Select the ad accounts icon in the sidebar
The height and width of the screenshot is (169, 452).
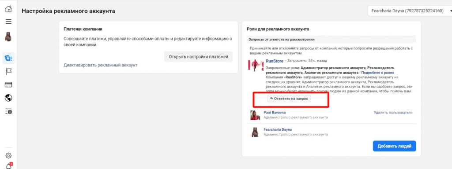click(x=9, y=58)
